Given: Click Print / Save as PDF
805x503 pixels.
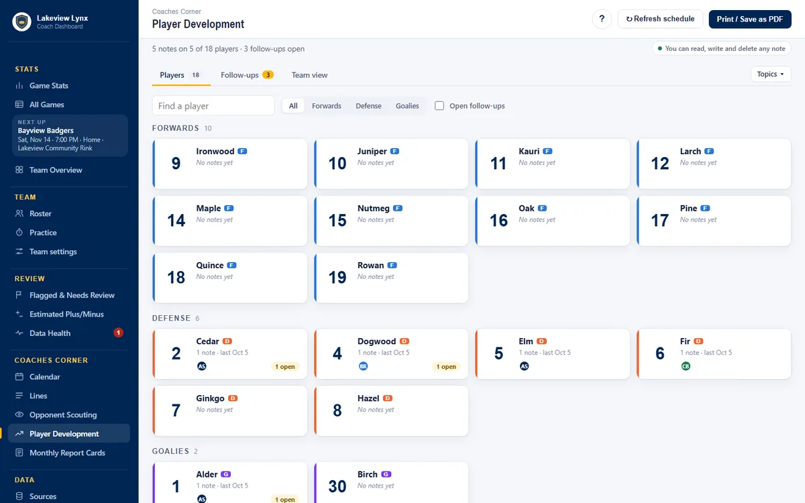Looking at the screenshot, I should [x=750, y=19].
